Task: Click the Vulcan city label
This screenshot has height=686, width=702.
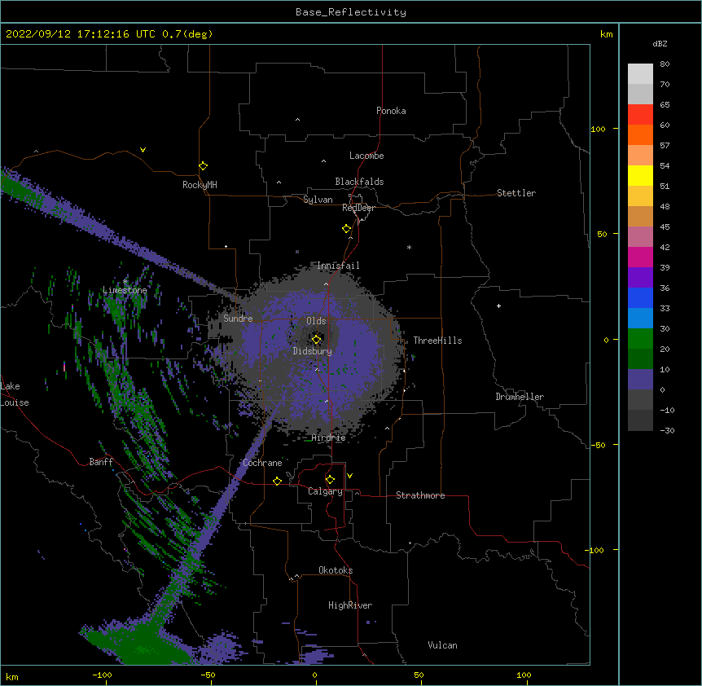Action: [442, 645]
